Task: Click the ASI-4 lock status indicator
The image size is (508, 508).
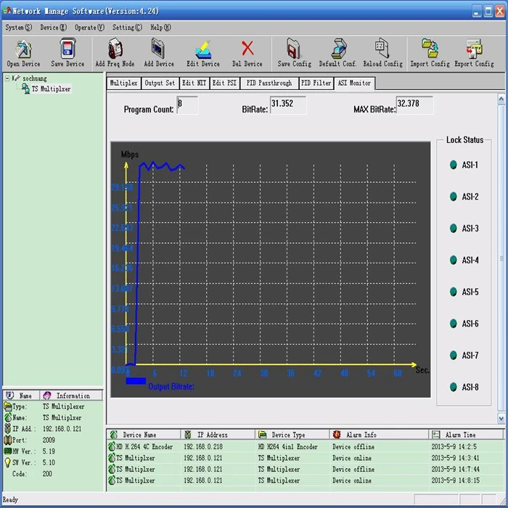Action: point(454,260)
